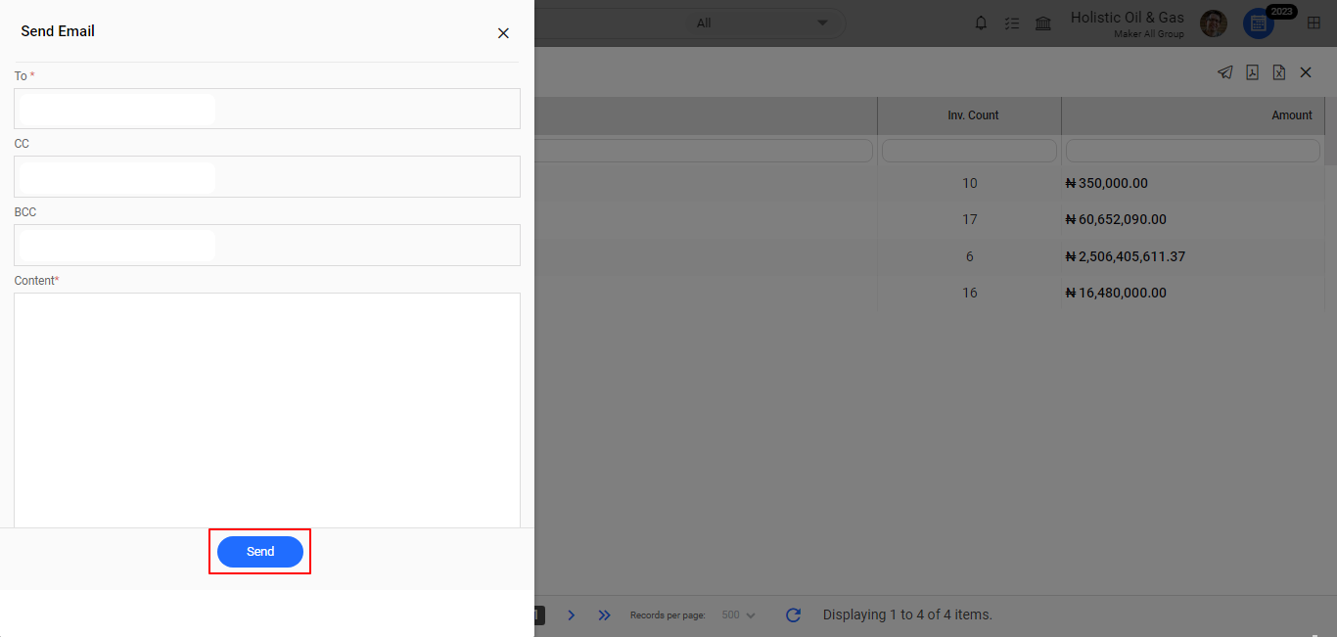
Task: Select the amount ₦ 350,000.00
Action: (x=1106, y=183)
